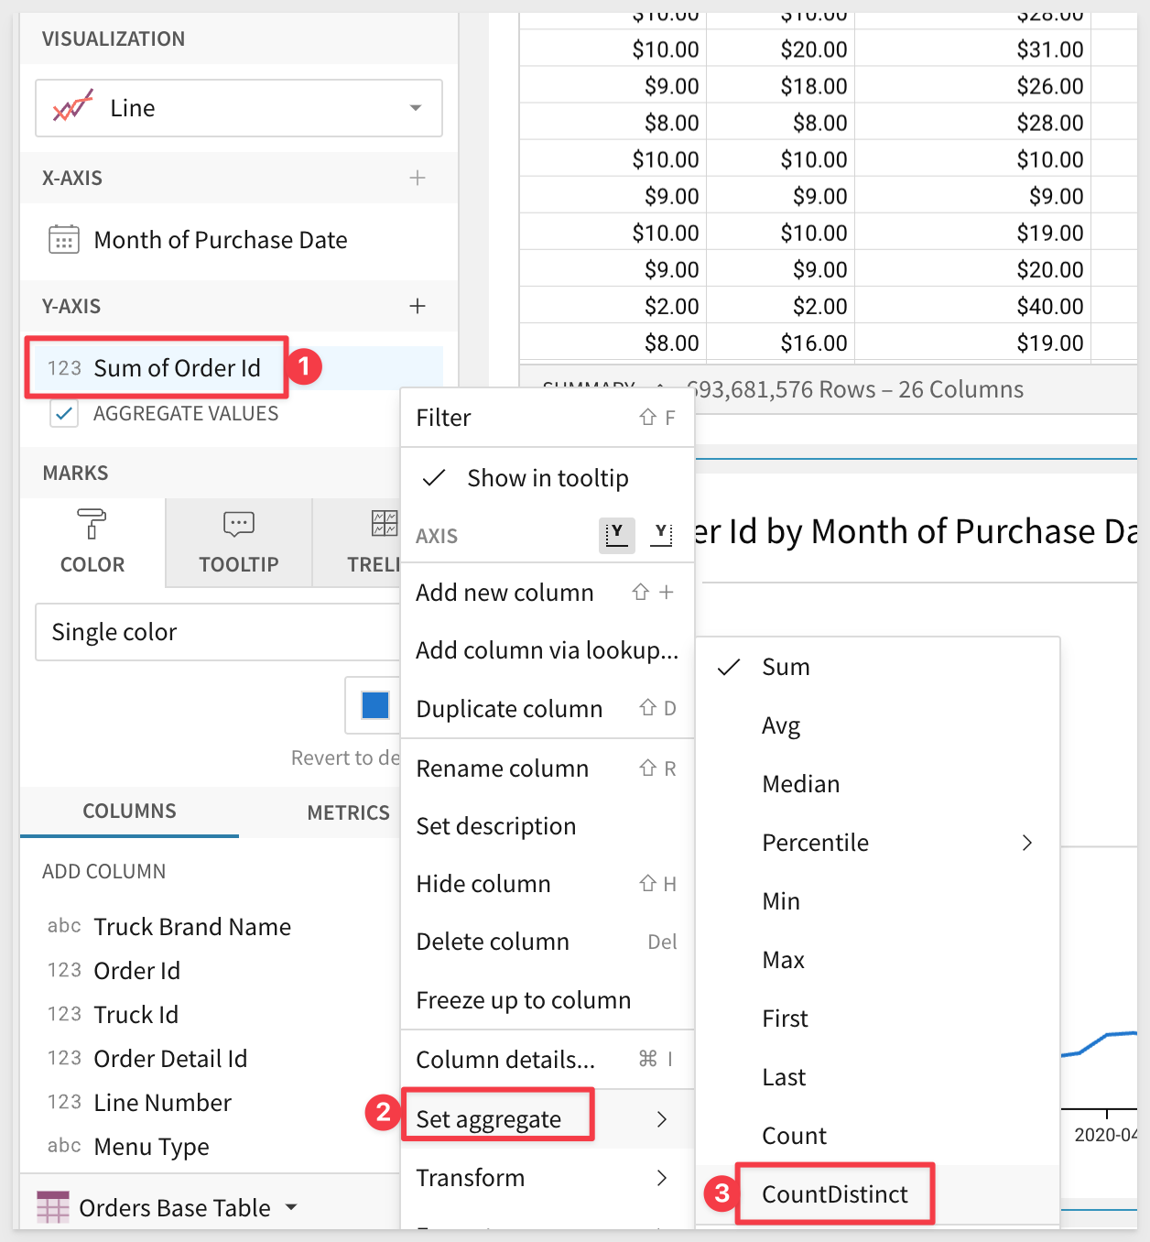
Task: Open the TOOLTIP marks tab
Action: (x=238, y=542)
